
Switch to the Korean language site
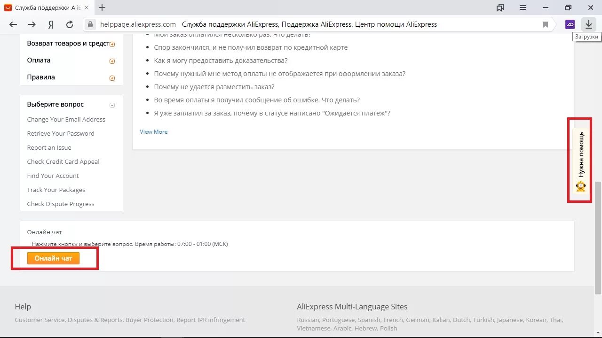(x=536, y=320)
